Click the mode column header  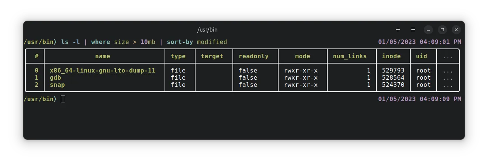[x=302, y=56]
